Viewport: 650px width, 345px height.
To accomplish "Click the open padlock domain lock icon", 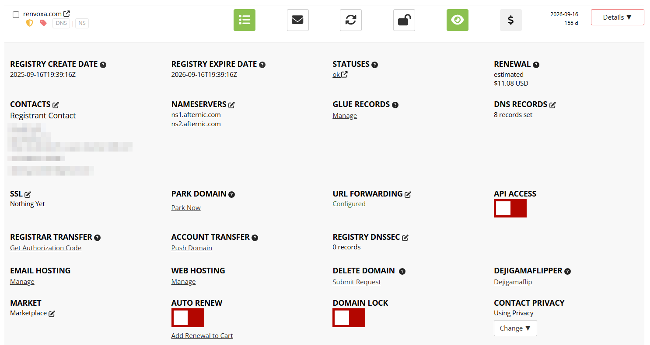I will [x=404, y=20].
